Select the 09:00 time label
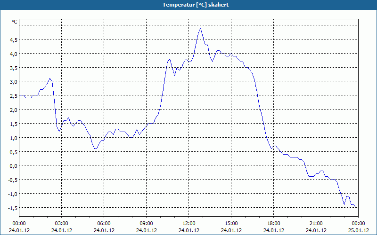This screenshot has height=235, width=377. point(146,224)
